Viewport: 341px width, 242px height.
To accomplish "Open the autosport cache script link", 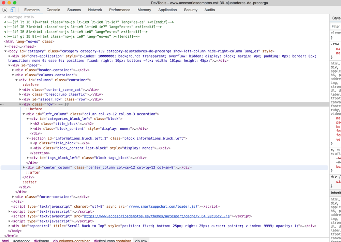I will point(158,216).
